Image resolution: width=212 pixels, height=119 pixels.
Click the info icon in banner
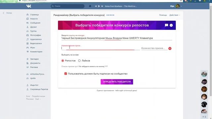pyautogui.click(x=171, y=25)
